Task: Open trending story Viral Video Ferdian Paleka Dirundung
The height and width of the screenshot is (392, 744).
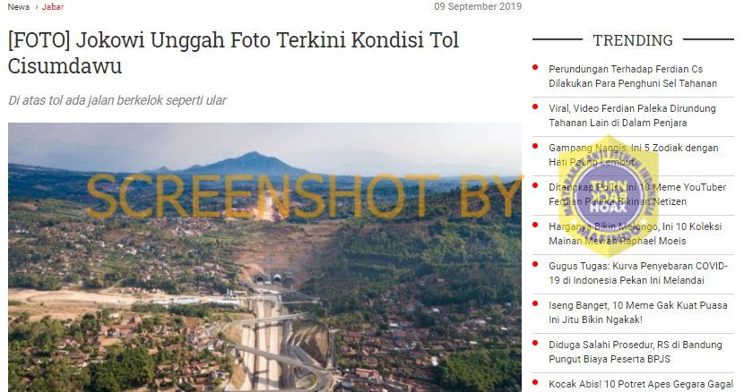Action: click(632, 115)
